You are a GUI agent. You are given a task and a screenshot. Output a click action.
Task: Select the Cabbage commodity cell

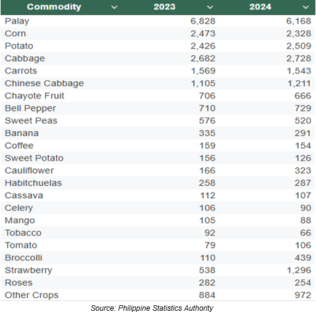pyautogui.click(x=25, y=59)
